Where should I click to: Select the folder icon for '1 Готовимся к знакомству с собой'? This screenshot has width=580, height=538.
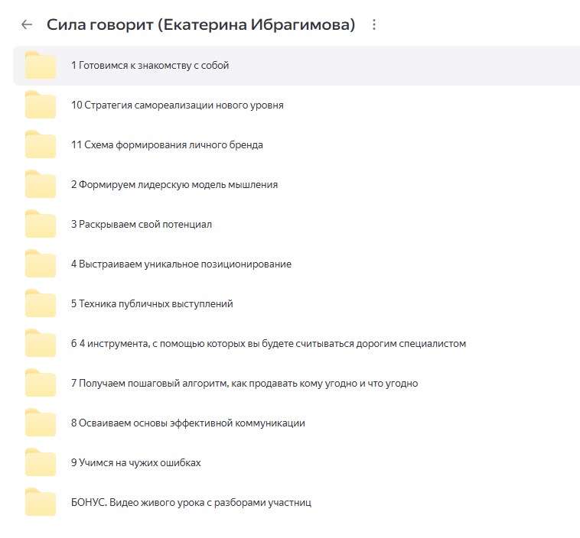click(x=41, y=65)
